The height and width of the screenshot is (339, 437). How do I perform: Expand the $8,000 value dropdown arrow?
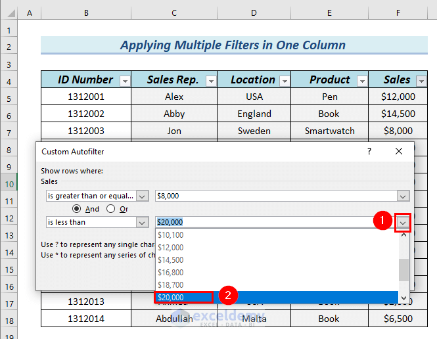403,196
